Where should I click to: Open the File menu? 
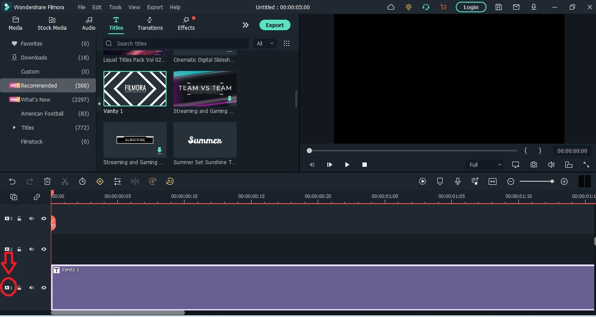82,7
